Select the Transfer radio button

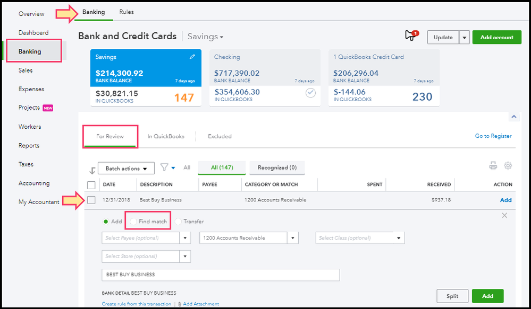click(x=178, y=222)
